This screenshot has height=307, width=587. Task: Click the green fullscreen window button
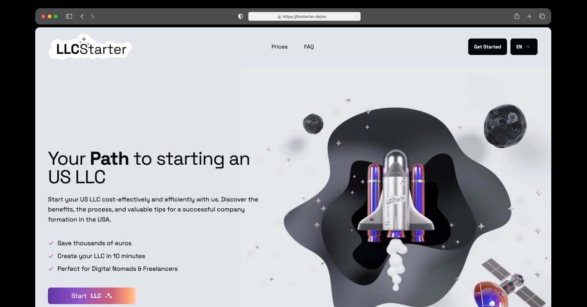(56, 16)
